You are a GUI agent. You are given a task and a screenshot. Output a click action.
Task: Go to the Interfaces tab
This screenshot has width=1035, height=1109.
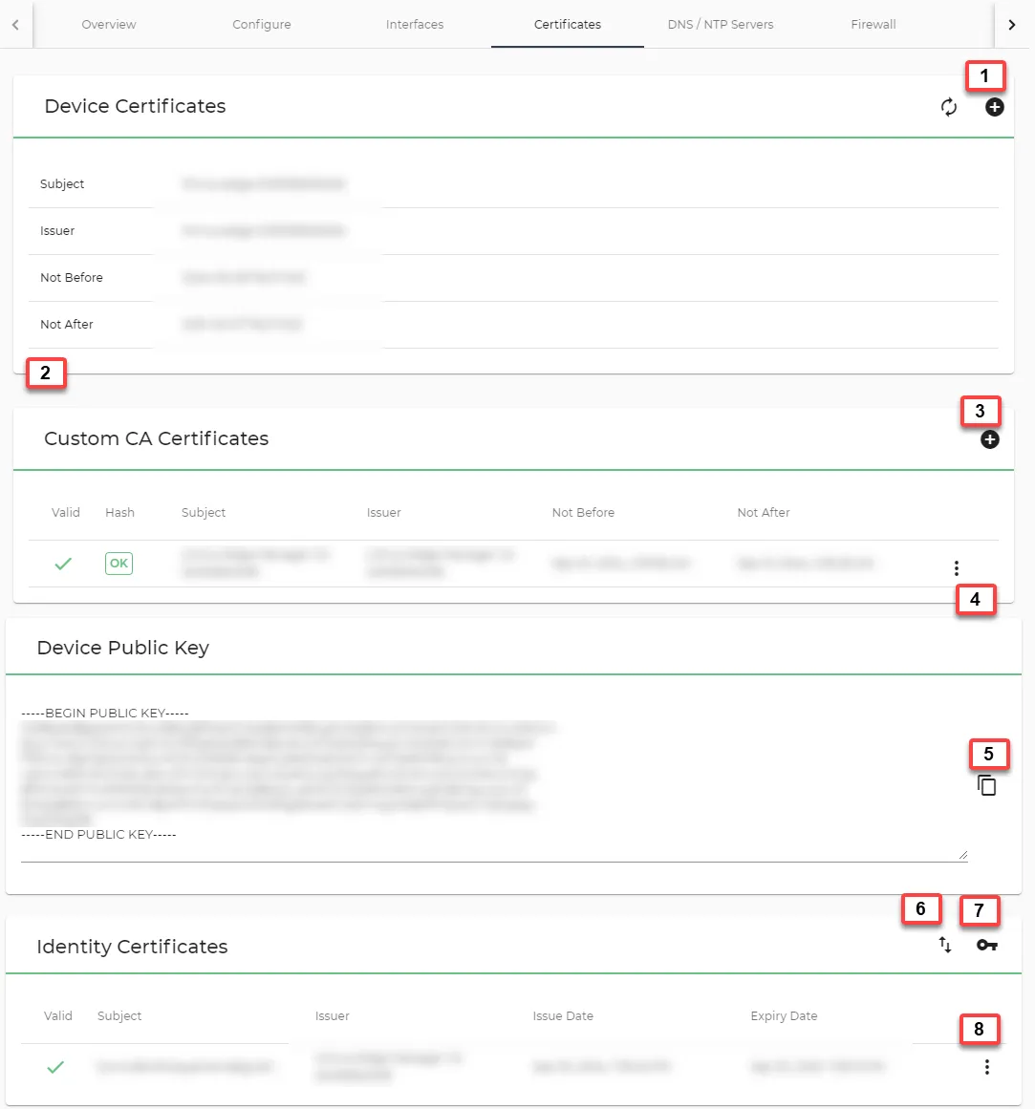[415, 24]
